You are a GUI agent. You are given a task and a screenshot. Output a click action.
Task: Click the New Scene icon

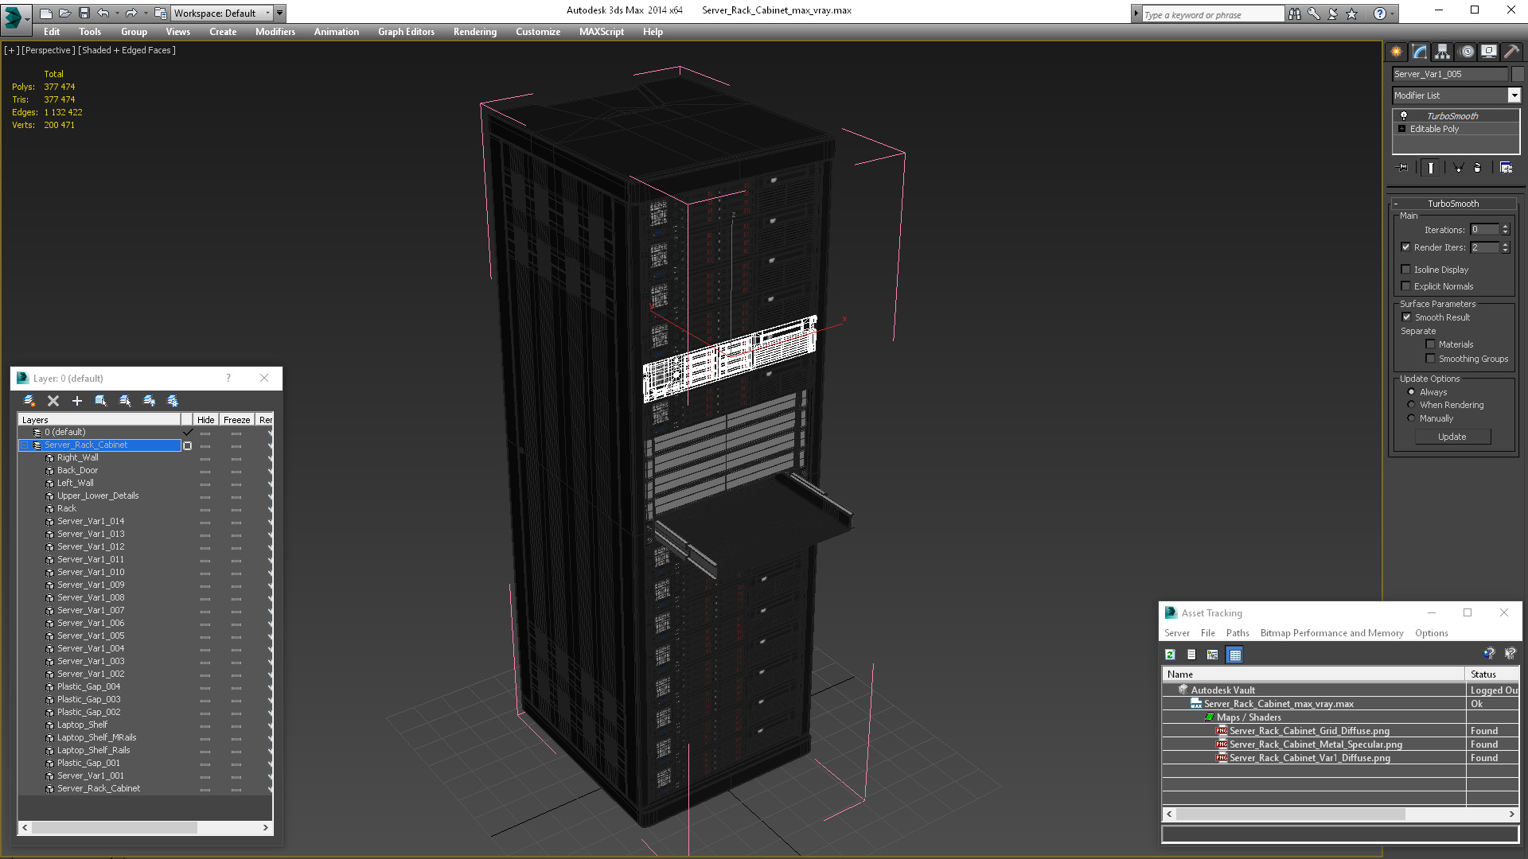click(x=45, y=13)
